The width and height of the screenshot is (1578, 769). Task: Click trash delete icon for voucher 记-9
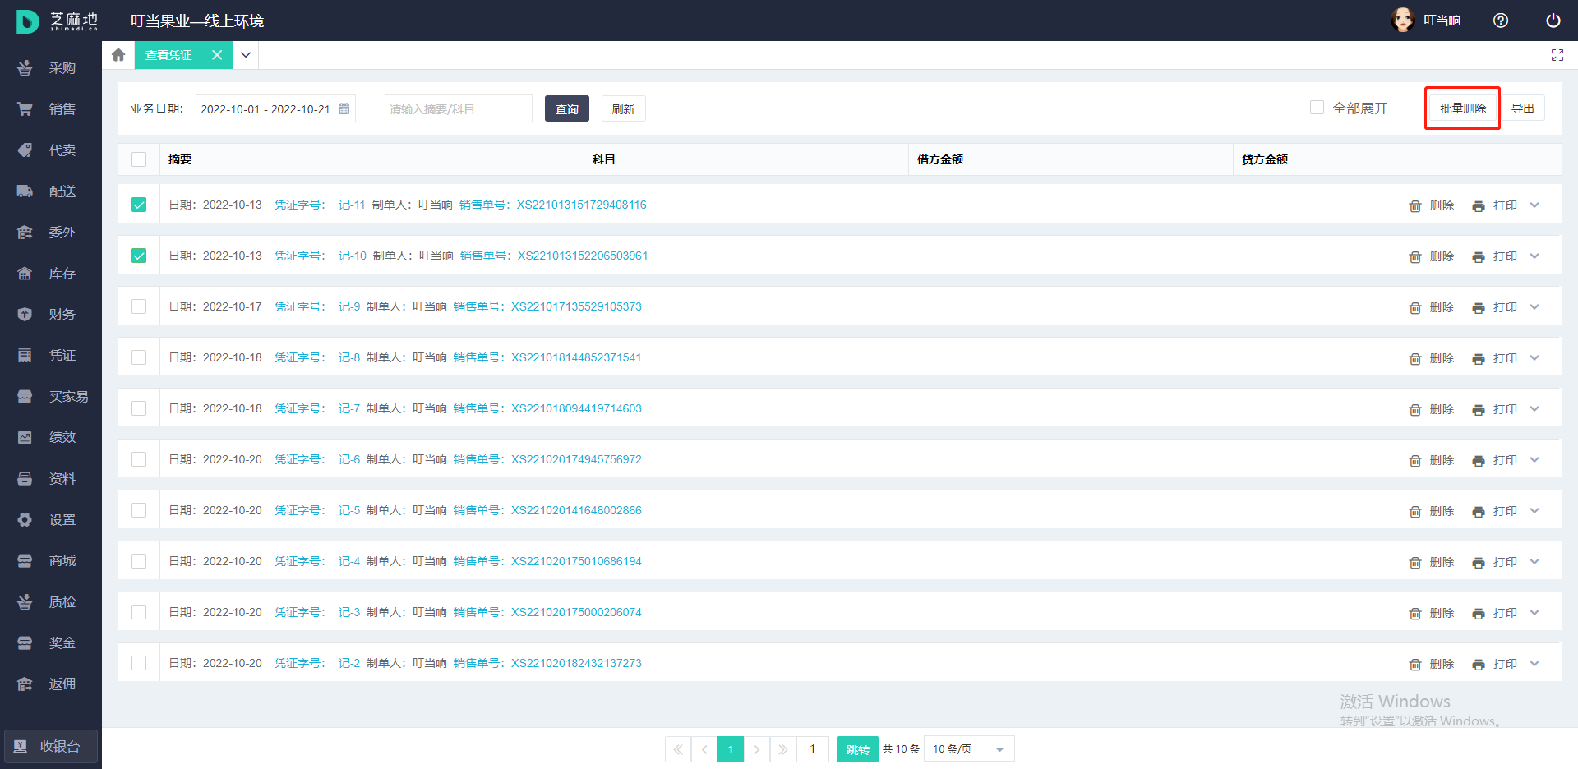[x=1414, y=308]
